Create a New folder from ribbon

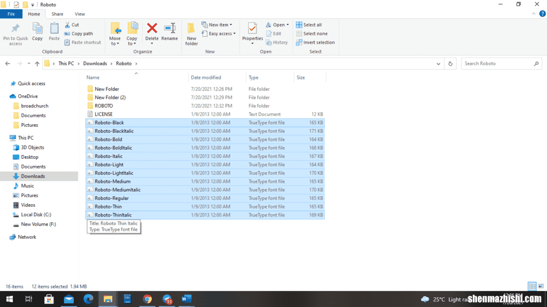pyautogui.click(x=191, y=34)
